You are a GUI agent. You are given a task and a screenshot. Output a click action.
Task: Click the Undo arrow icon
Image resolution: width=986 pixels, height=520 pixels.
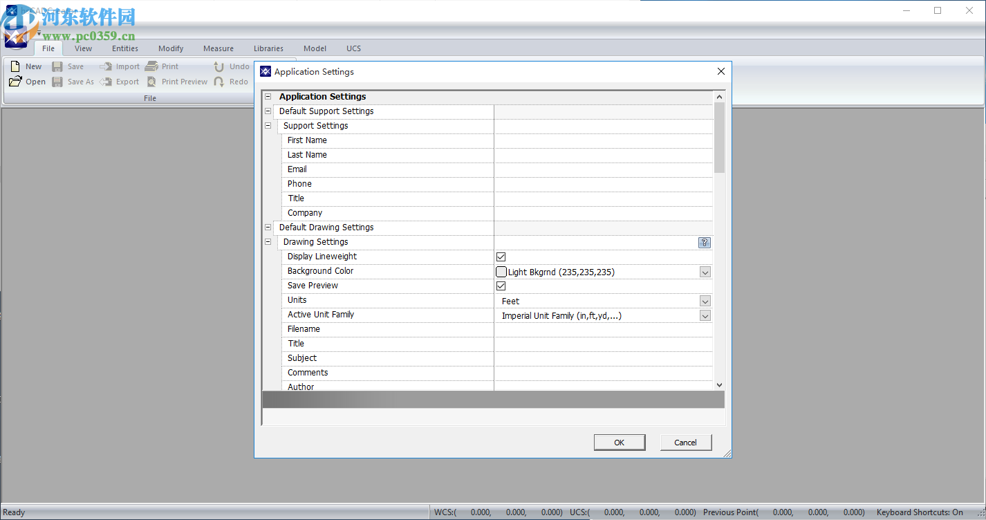pos(219,66)
